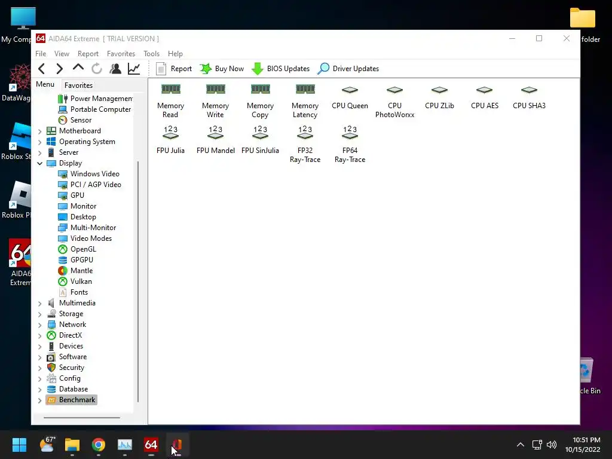
Task: Open the FPU Mandel benchmark
Action: coord(215,140)
